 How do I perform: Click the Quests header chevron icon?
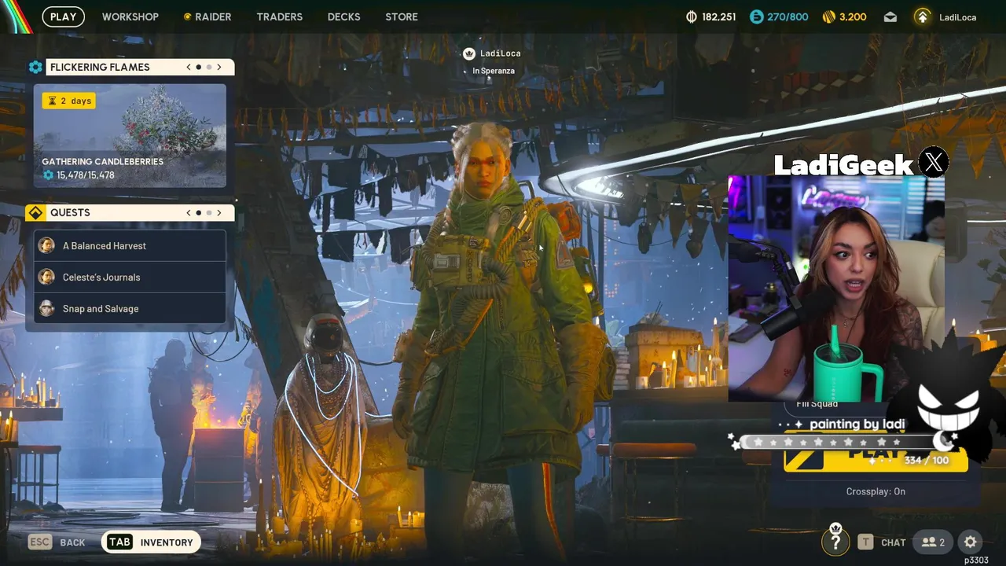35,213
